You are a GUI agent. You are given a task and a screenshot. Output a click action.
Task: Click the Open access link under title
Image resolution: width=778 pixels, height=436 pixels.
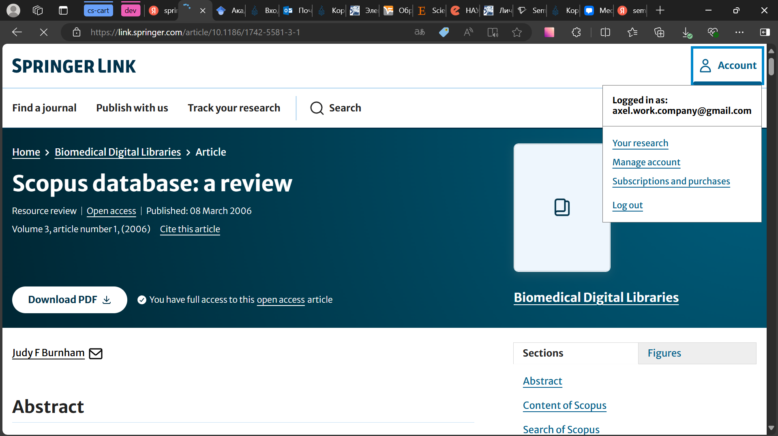coord(111,211)
